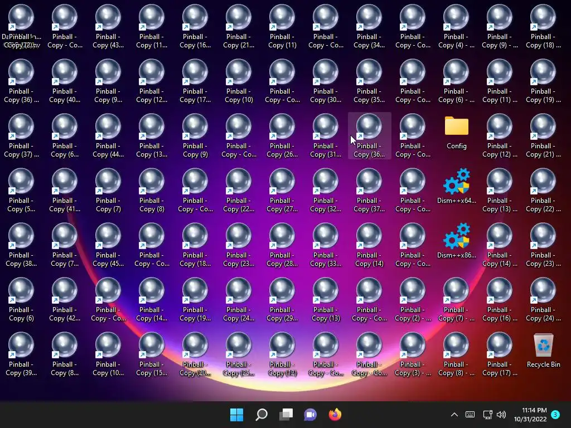Image resolution: width=571 pixels, height=428 pixels.
Task: Select the Pinball - Copy (19) ... shortcut
Action: pos(543,81)
